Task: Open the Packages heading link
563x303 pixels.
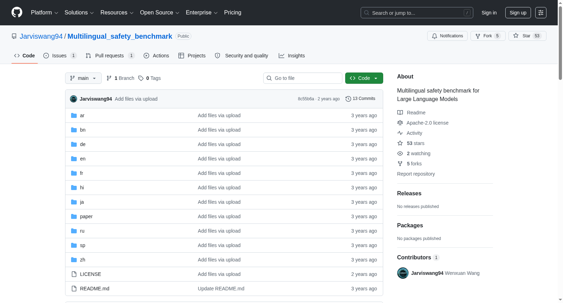Action: [x=410, y=226]
